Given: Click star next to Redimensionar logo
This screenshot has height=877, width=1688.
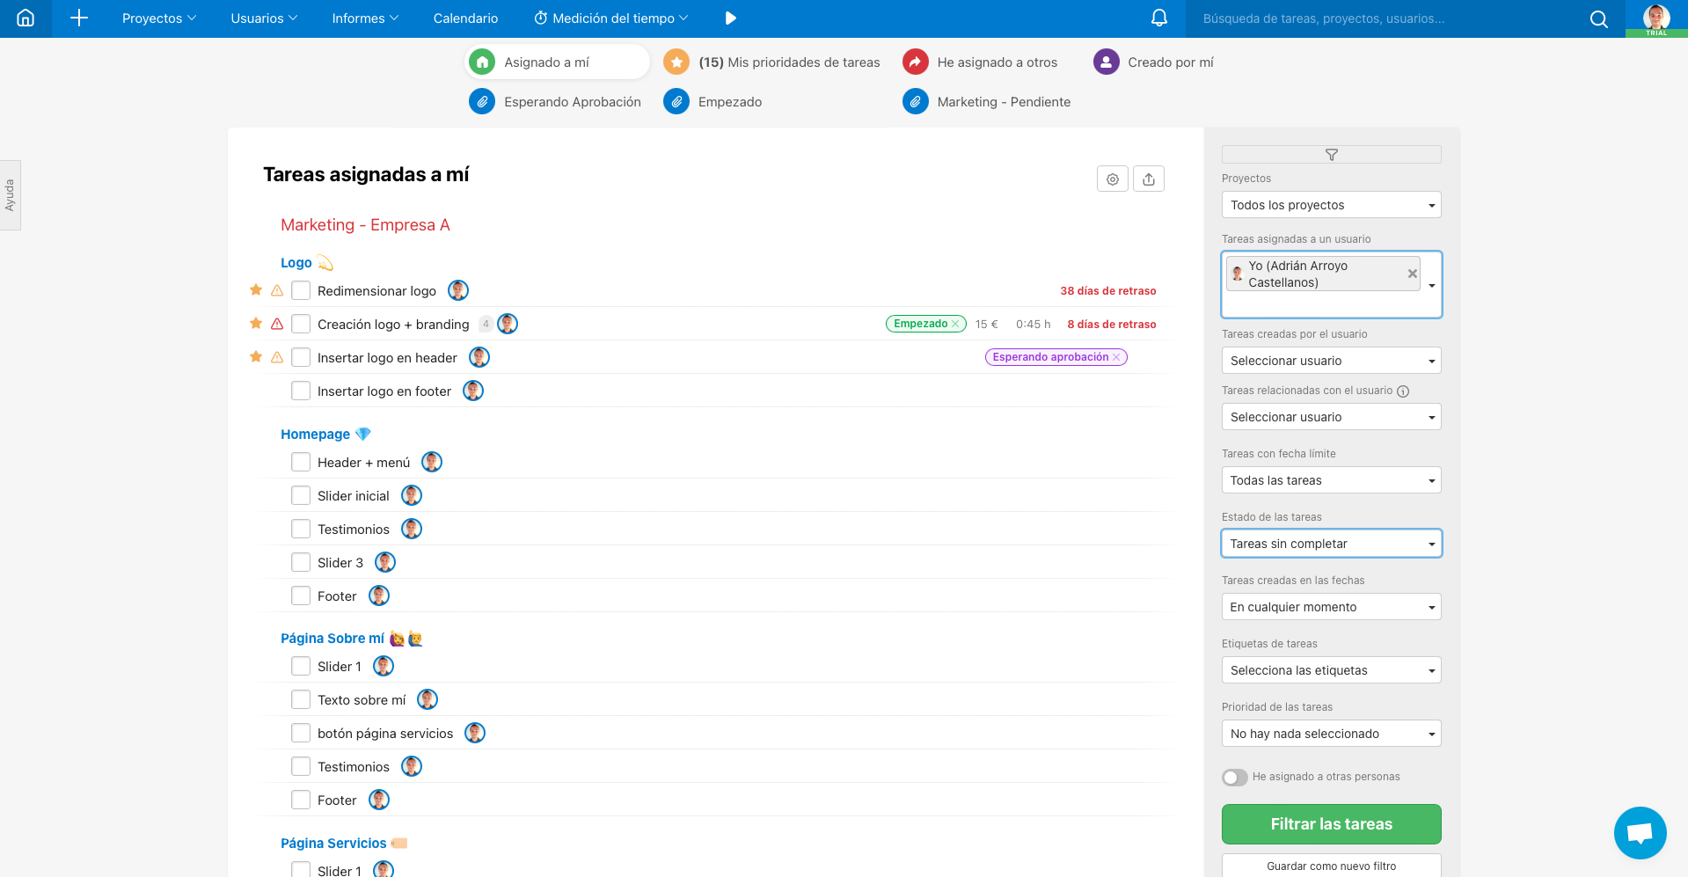Looking at the screenshot, I should [x=256, y=290].
